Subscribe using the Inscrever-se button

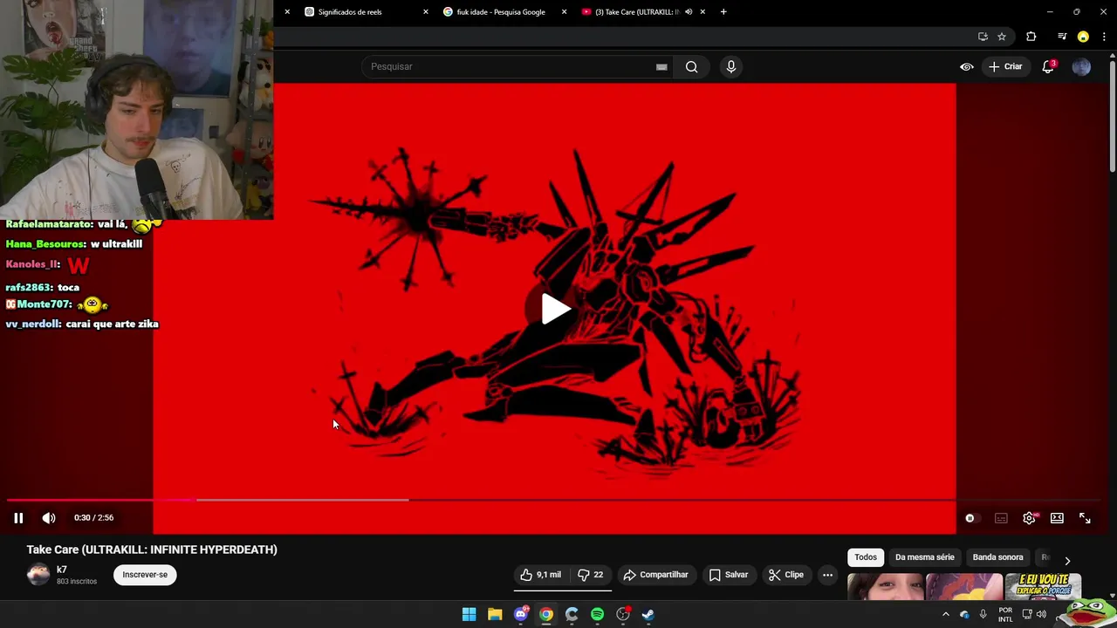click(145, 575)
